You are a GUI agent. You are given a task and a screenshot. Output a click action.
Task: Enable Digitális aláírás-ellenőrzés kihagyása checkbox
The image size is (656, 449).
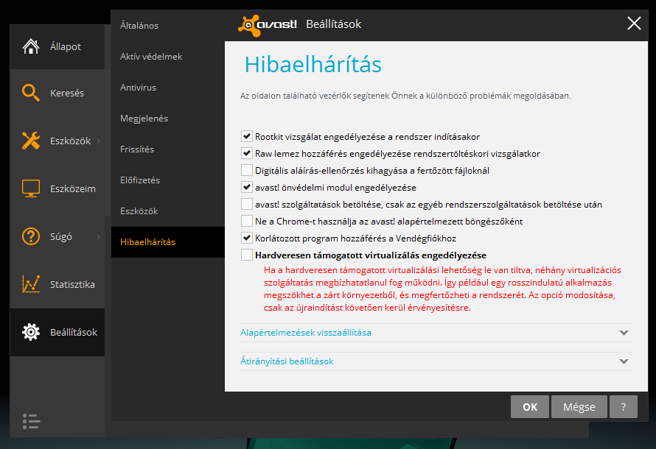pos(247,170)
